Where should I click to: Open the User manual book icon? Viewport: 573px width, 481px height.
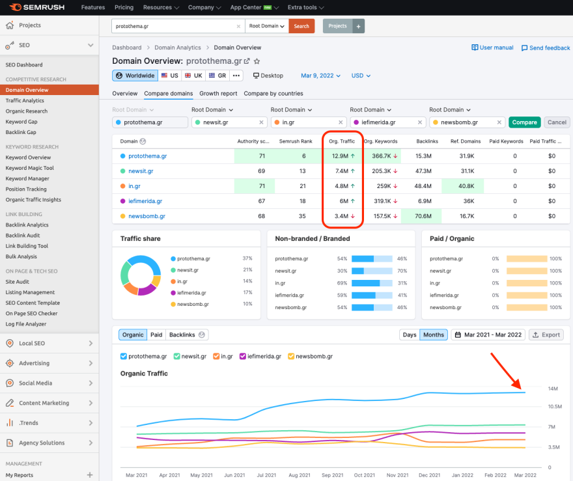coord(475,48)
